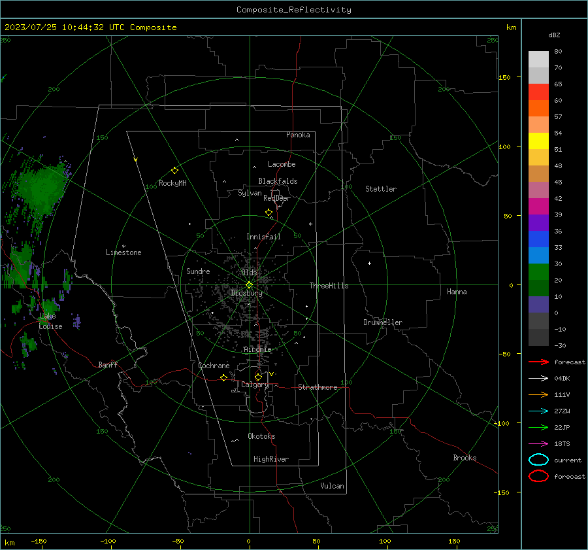Click the Lacombe city label
Screen dimensions: 588x550
point(282,164)
